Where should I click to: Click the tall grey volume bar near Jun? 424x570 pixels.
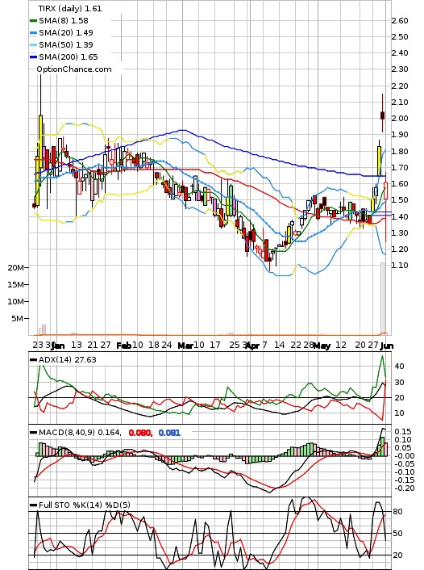tap(382, 298)
